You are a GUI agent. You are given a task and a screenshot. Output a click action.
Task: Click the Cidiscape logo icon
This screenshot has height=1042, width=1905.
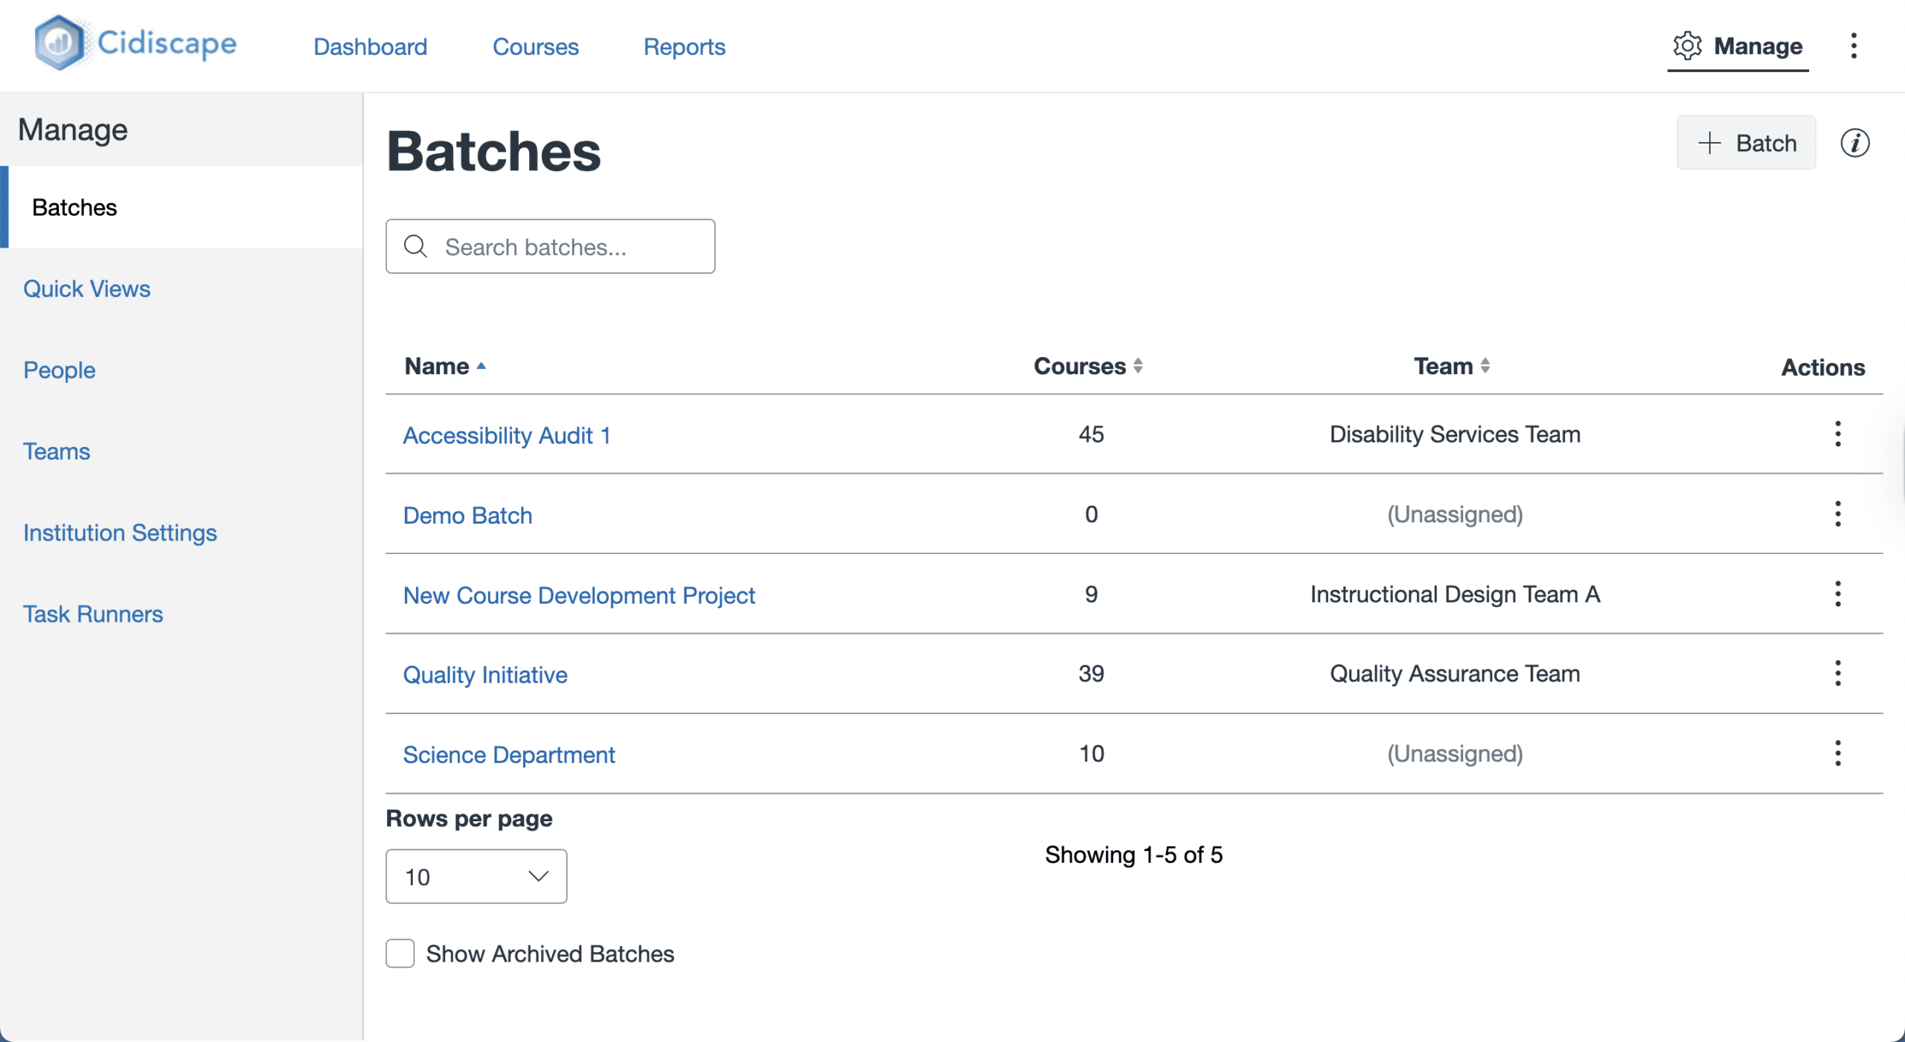click(x=60, y=43)
